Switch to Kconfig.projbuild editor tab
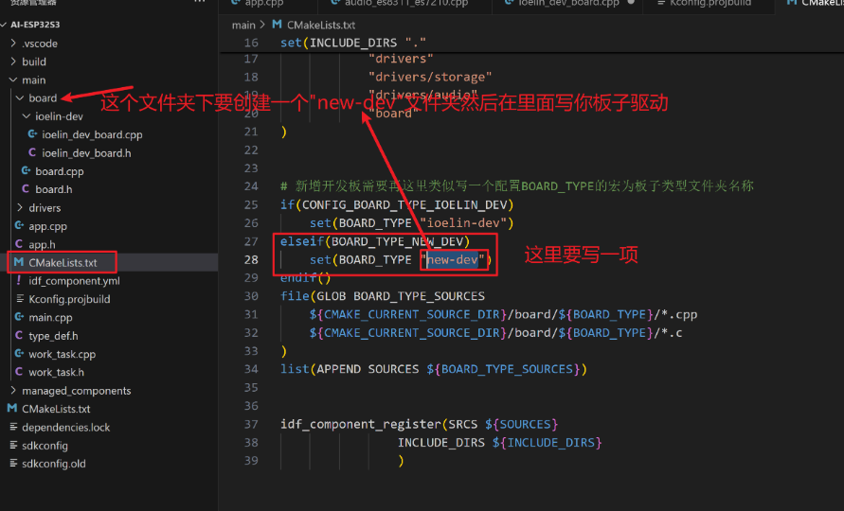 click(x=710, y=3)
